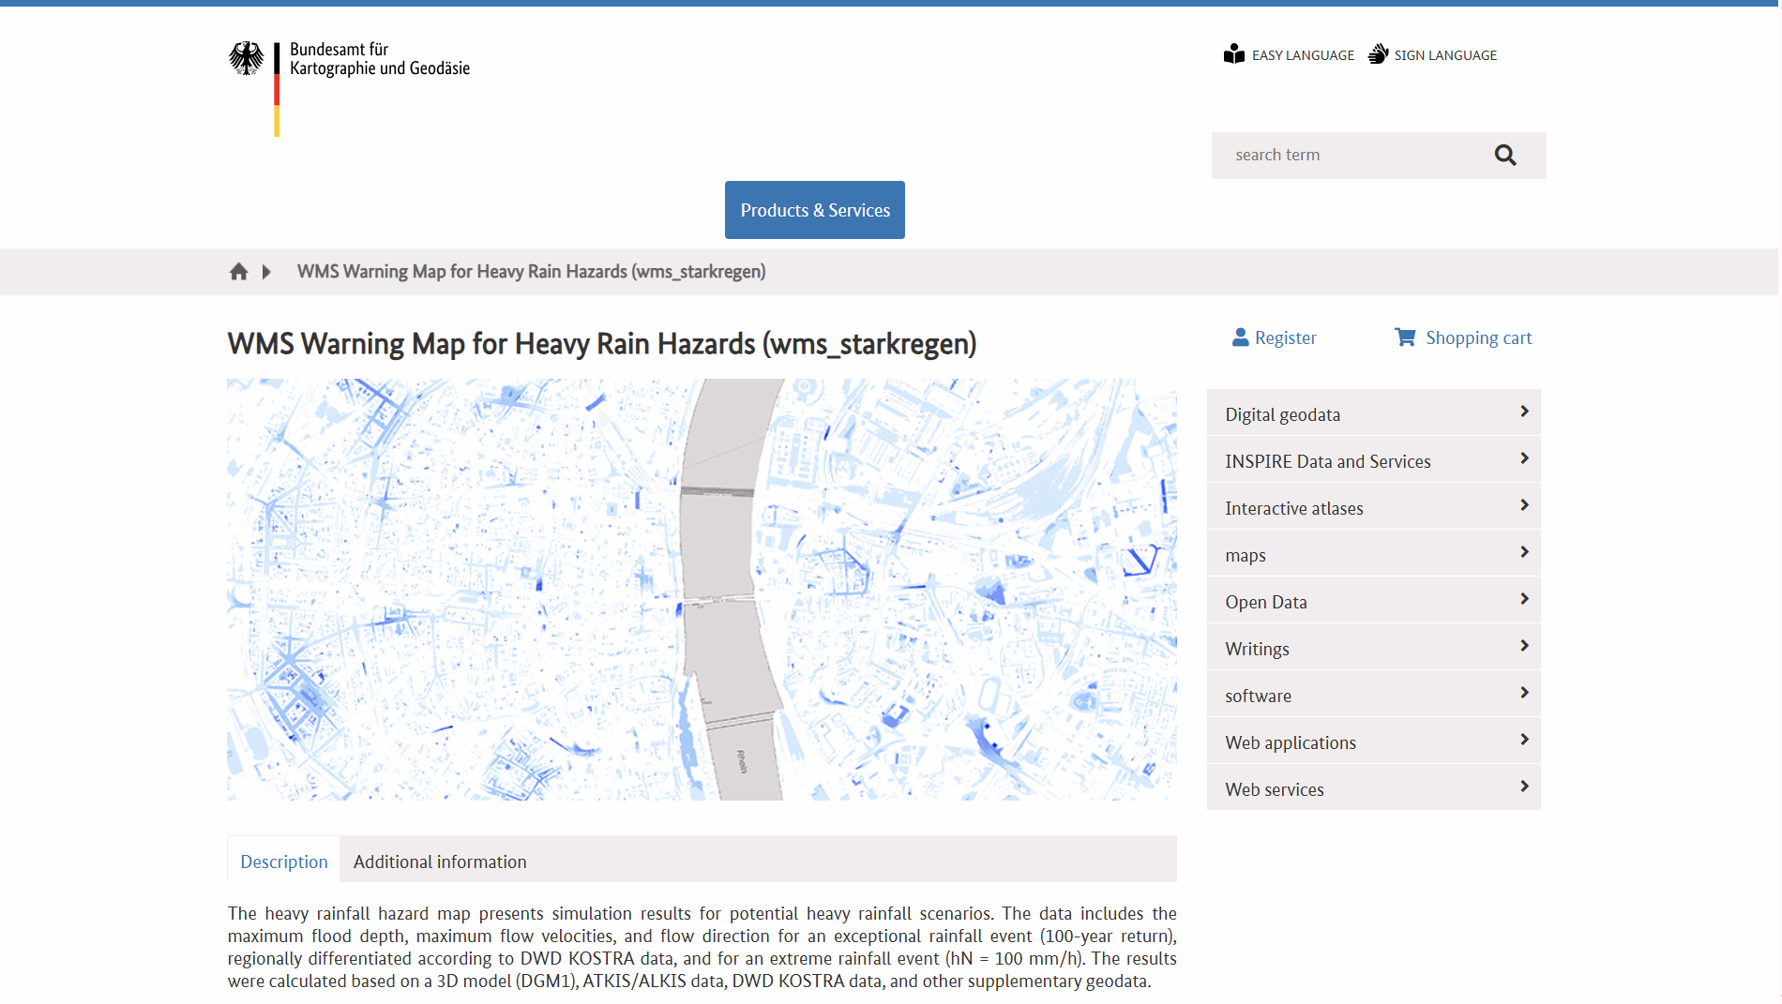This screenshot has width=1782, height=1004.
Task: Open the Products & Services menu
Action: (814, 209)
